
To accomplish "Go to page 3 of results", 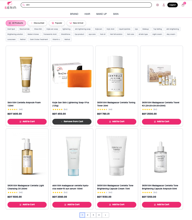I will click(x=93, y=215).
